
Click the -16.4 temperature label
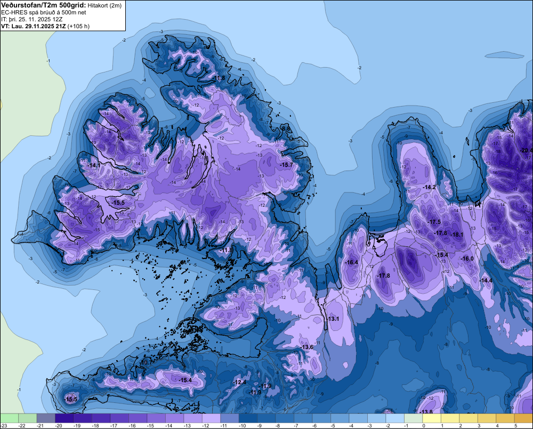click(351, 262)
